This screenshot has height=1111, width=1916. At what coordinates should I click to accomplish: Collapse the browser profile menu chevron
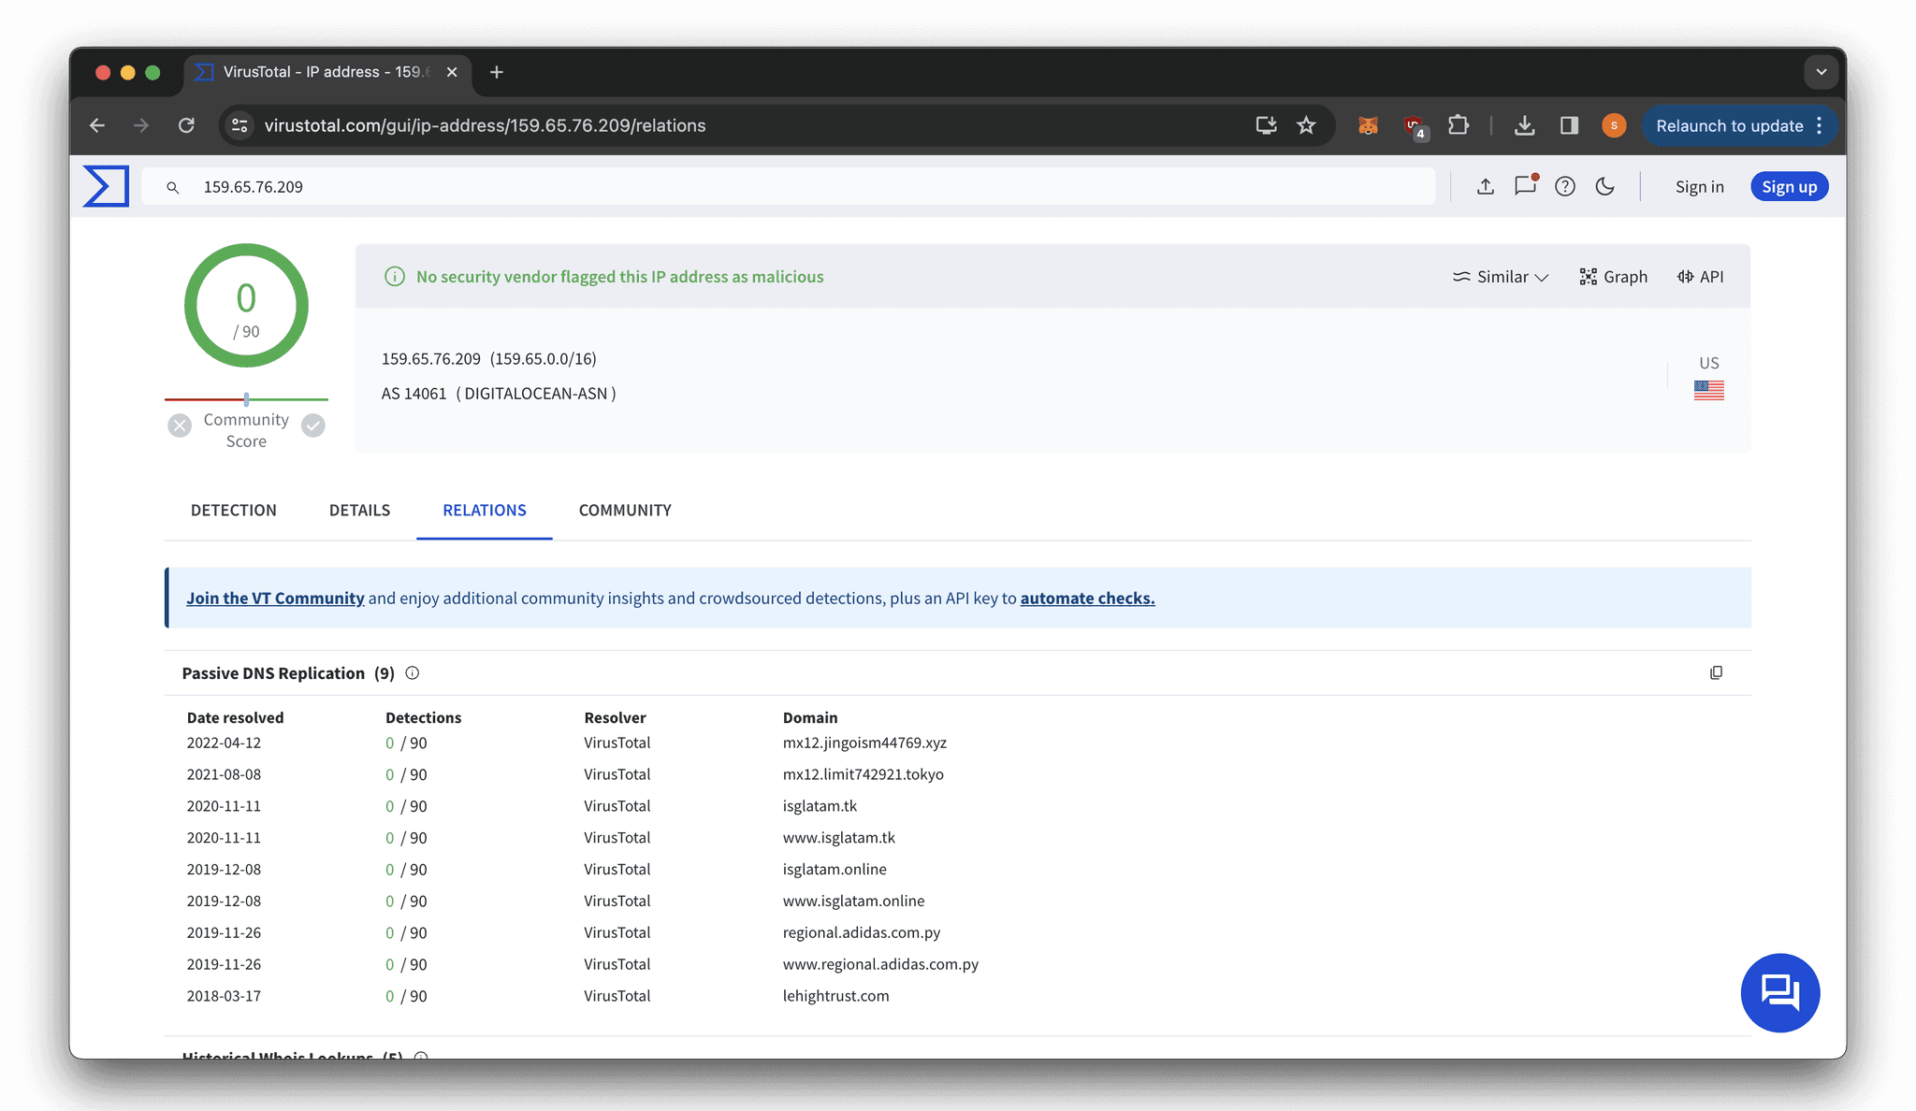point(1821,72)
